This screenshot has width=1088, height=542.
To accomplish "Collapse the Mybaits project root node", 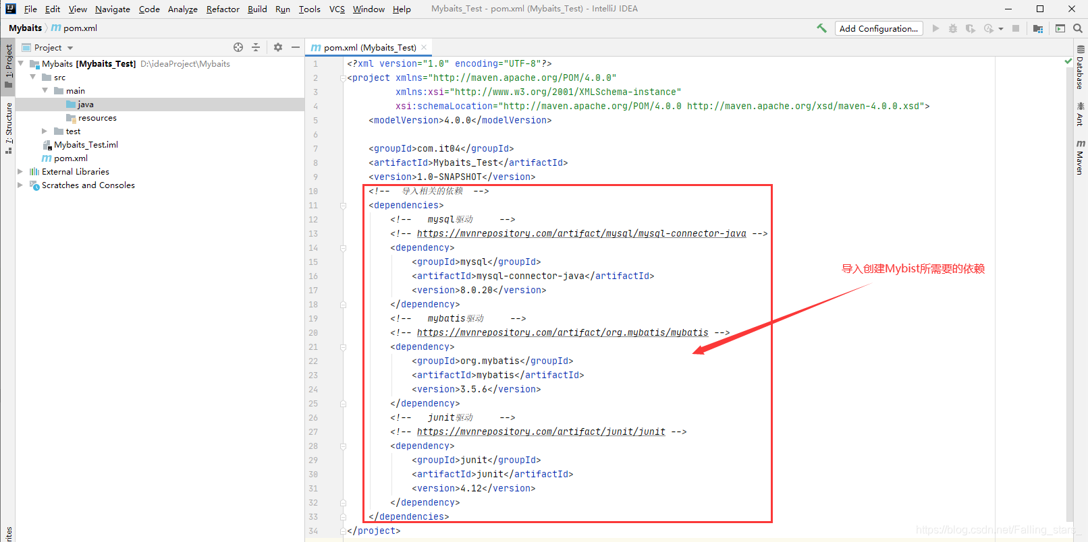I will pyautogui.click(x=21, y=63).
